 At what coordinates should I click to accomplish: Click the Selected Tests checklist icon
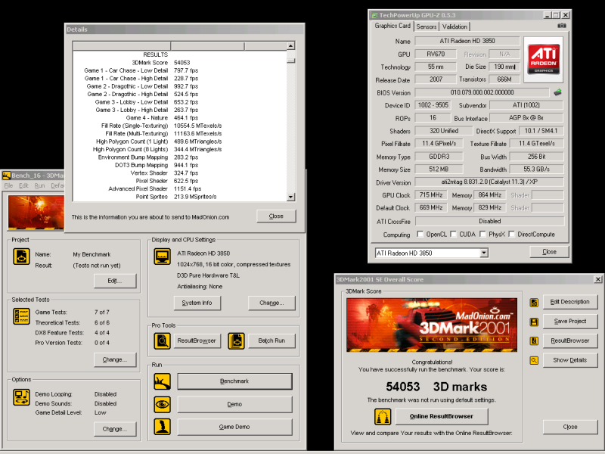tap(21, 316)
